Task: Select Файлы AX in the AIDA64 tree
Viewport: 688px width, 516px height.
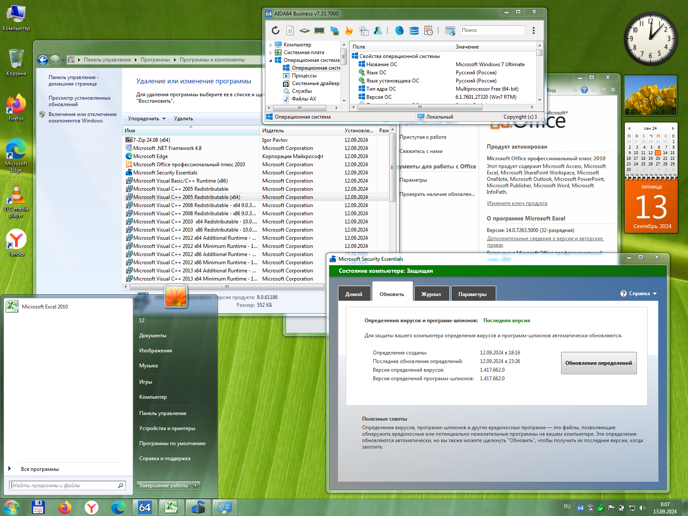Action: tap(304, 99)
